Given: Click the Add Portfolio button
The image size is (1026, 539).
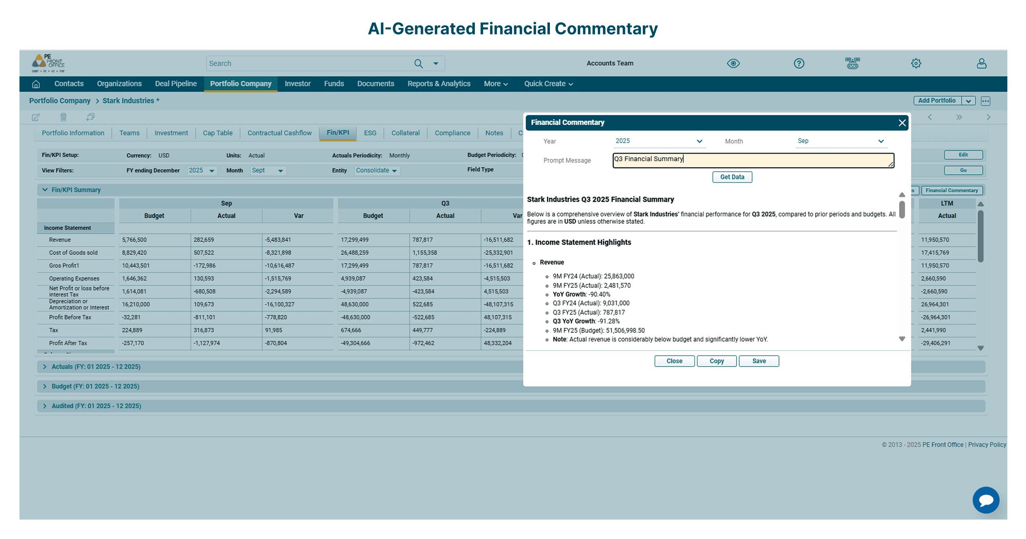Looking at the screenshot, I should [x=937, y=101].
